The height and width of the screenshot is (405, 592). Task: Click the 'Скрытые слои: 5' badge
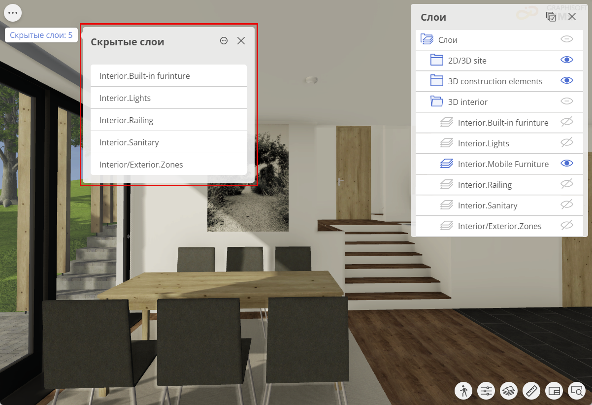pyautogui.click(x=41, y=35)
